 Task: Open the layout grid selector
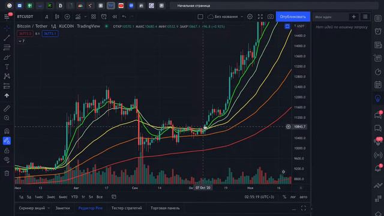pyautogui.click(x=94, y=17)
